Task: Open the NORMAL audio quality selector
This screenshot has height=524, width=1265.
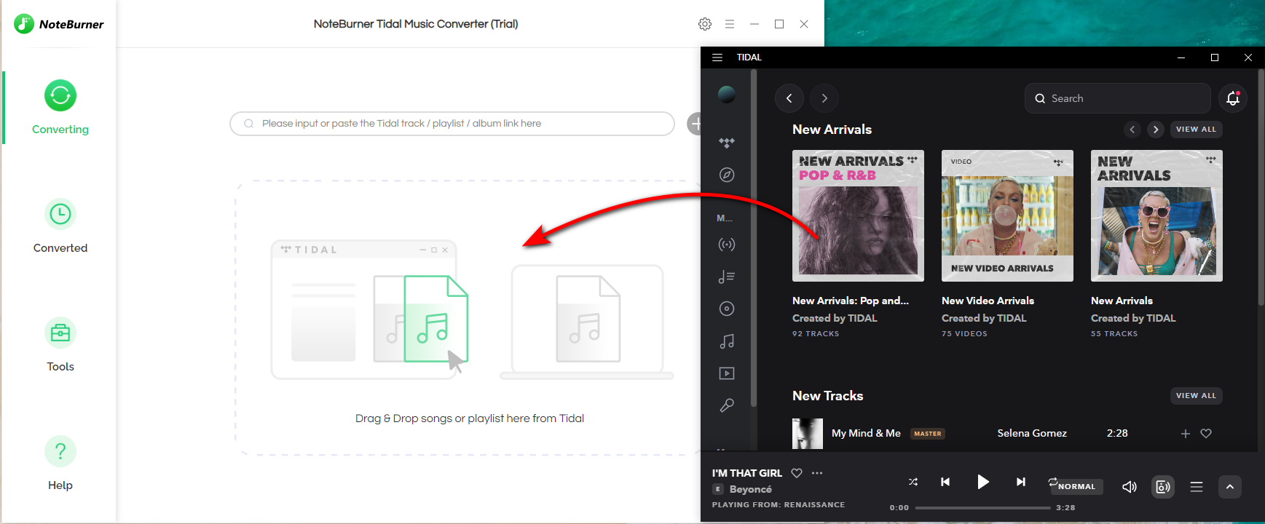Action: (1077, 487)
